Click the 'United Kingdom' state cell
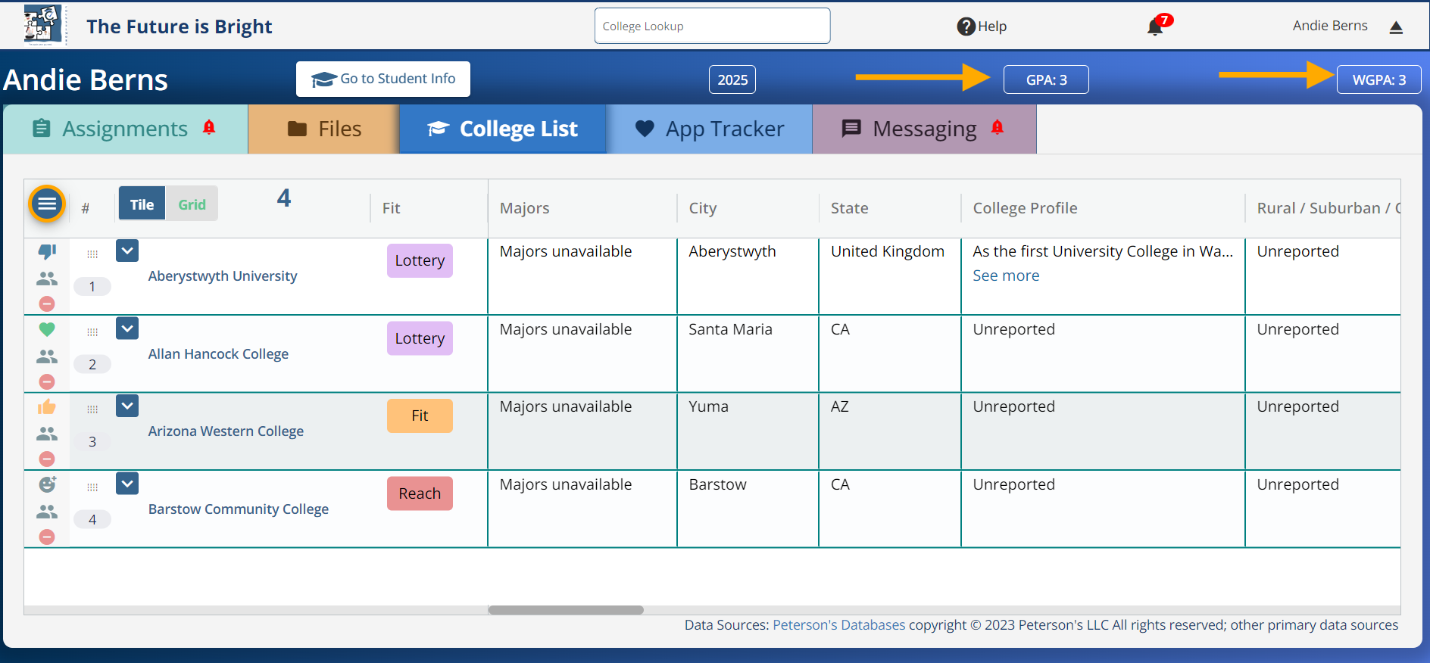Image resolution: width=1430 pixels, height=663 pixels. [887, 251]
